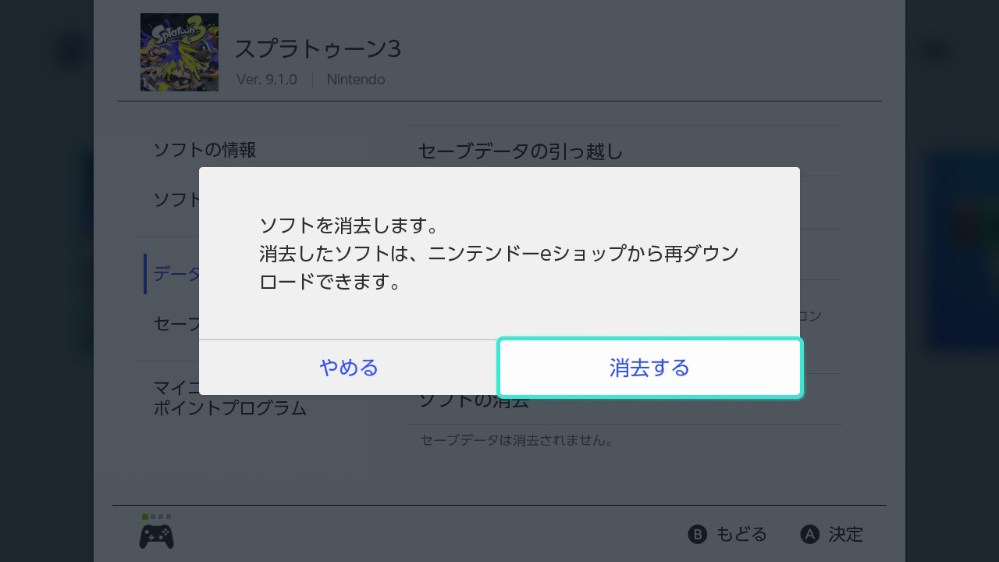Click the セーブデータは消去されません note
This screenshot has width=999, height=562.
point(517,440)
